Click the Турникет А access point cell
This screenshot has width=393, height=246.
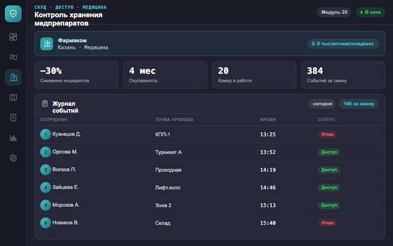click(x=168, y=152)
